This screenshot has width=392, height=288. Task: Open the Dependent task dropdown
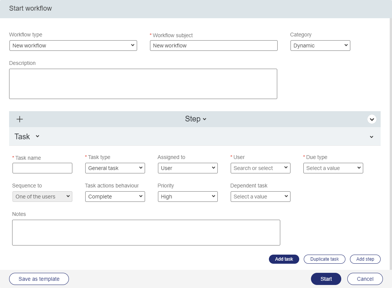pyautogui.click(x=261, y=197)
